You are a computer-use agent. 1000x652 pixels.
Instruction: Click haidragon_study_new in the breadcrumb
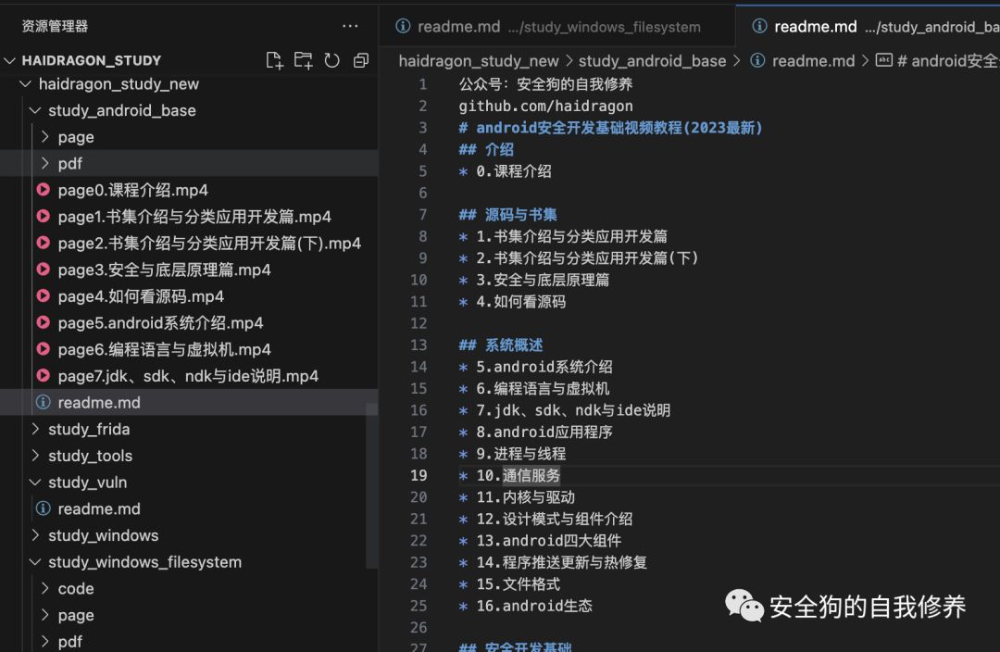coord(479,60)
